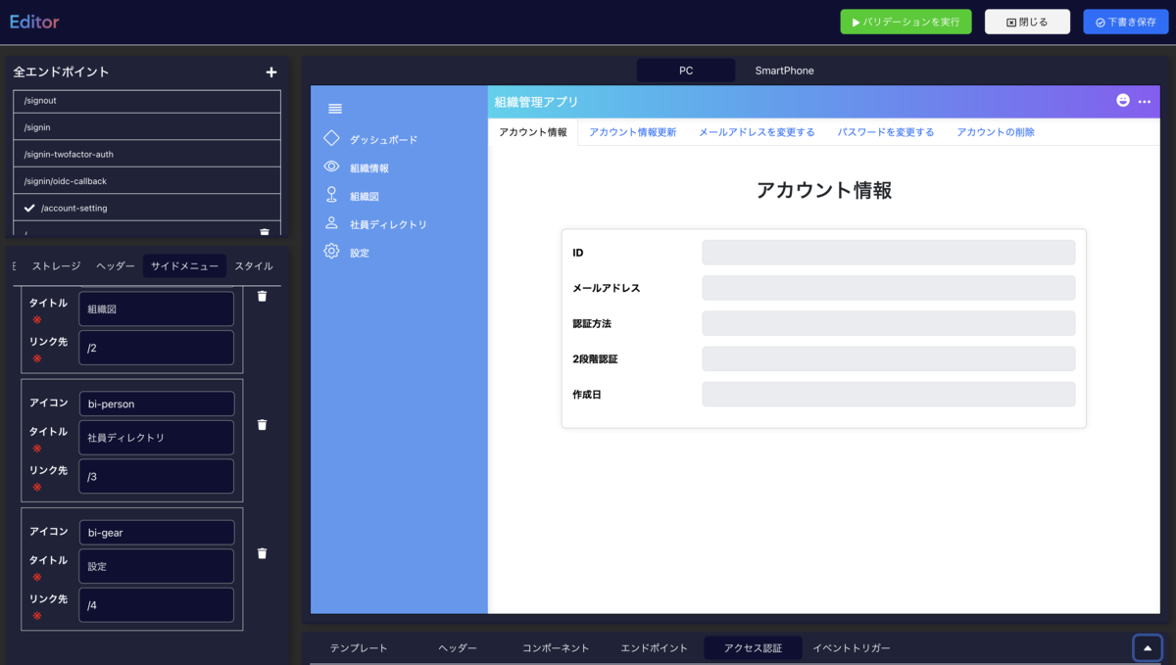Open the メールアドレスを変更する tab

pyautogui.click(x=757, y=132)
